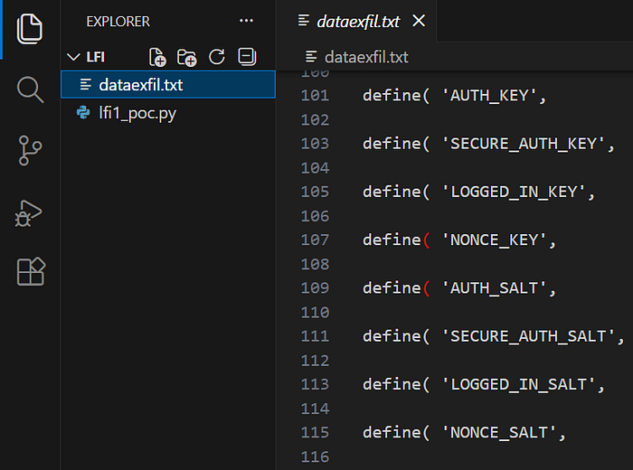Close the dataexfil.txt tab

(x=419, y=21)
